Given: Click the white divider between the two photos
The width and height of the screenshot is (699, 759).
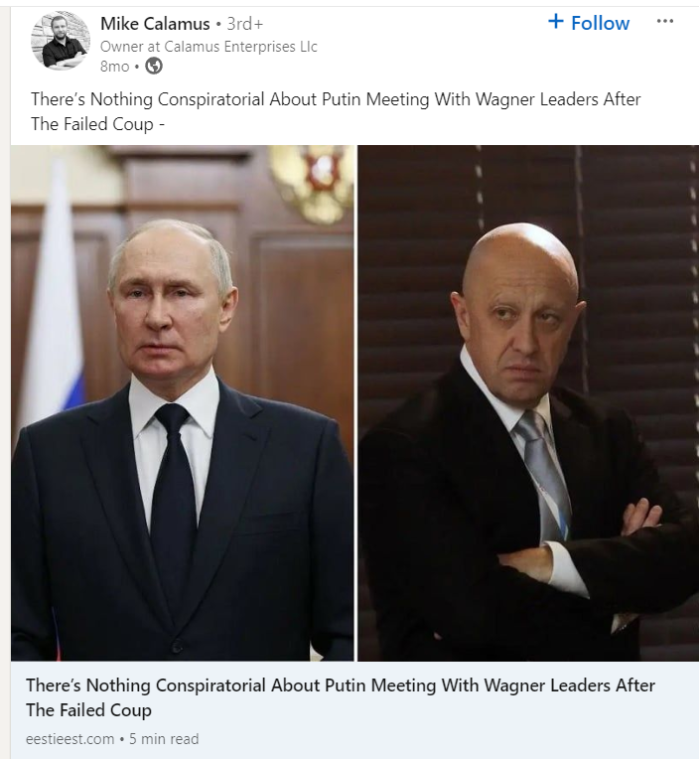Looking at the screenshot, I should tap(356, 402).
